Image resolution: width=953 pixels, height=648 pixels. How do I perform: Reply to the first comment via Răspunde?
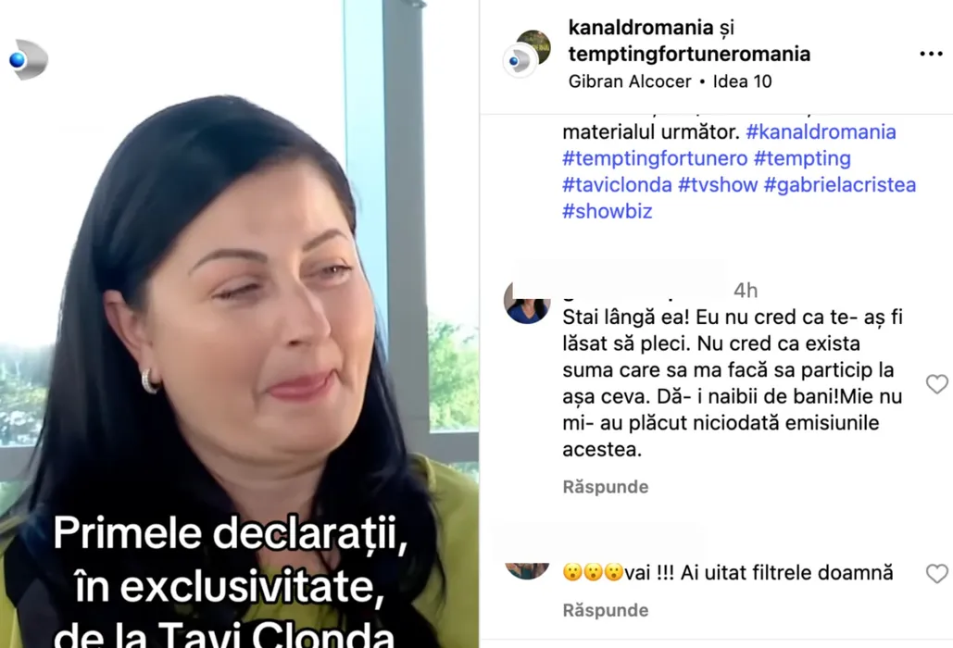(606, 487)
